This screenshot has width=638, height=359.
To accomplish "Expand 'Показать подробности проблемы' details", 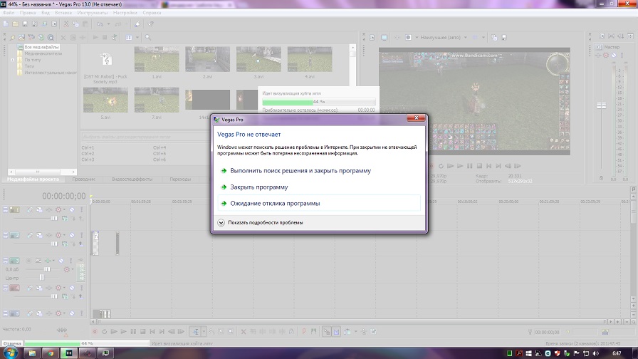I will click(221, 222).
